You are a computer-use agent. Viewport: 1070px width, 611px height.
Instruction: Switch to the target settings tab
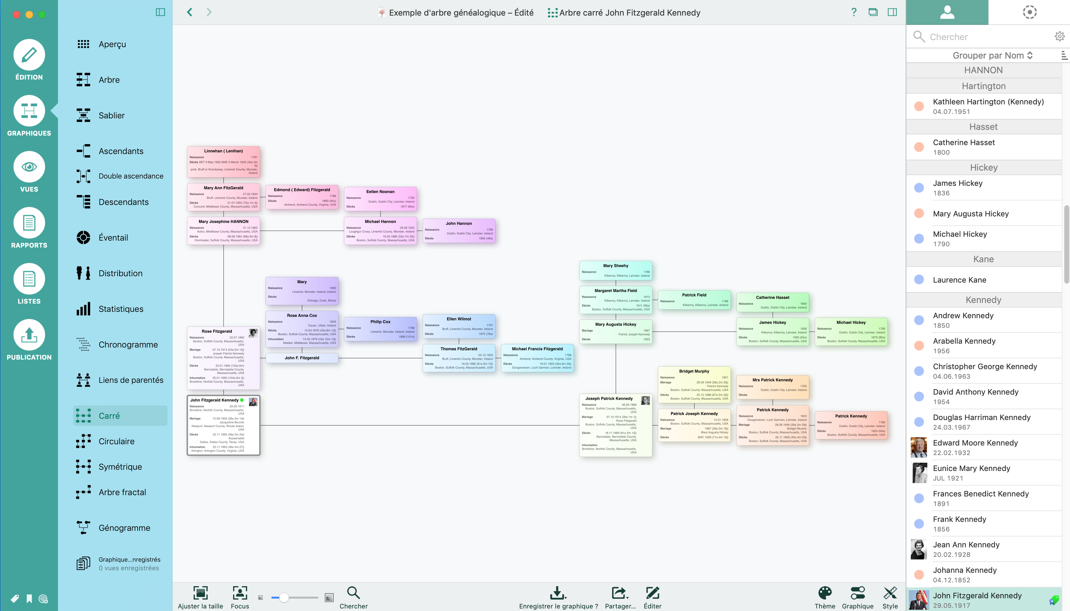point(1029,12)
